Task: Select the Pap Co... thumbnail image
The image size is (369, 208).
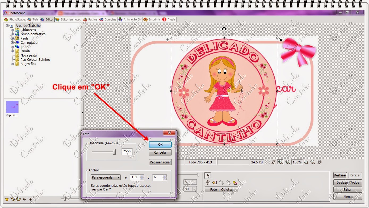Action: click(x=12, y=107)
